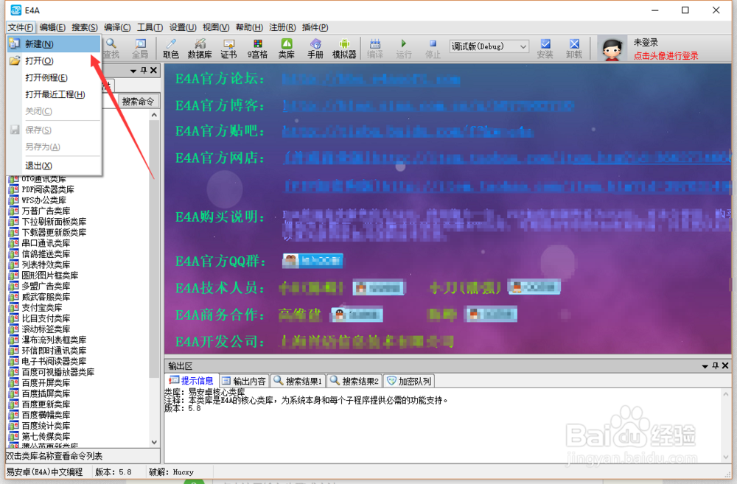Toggle the pin on the class library panel
The height and width of the screenshot is (484, 737).
point(142,70)
